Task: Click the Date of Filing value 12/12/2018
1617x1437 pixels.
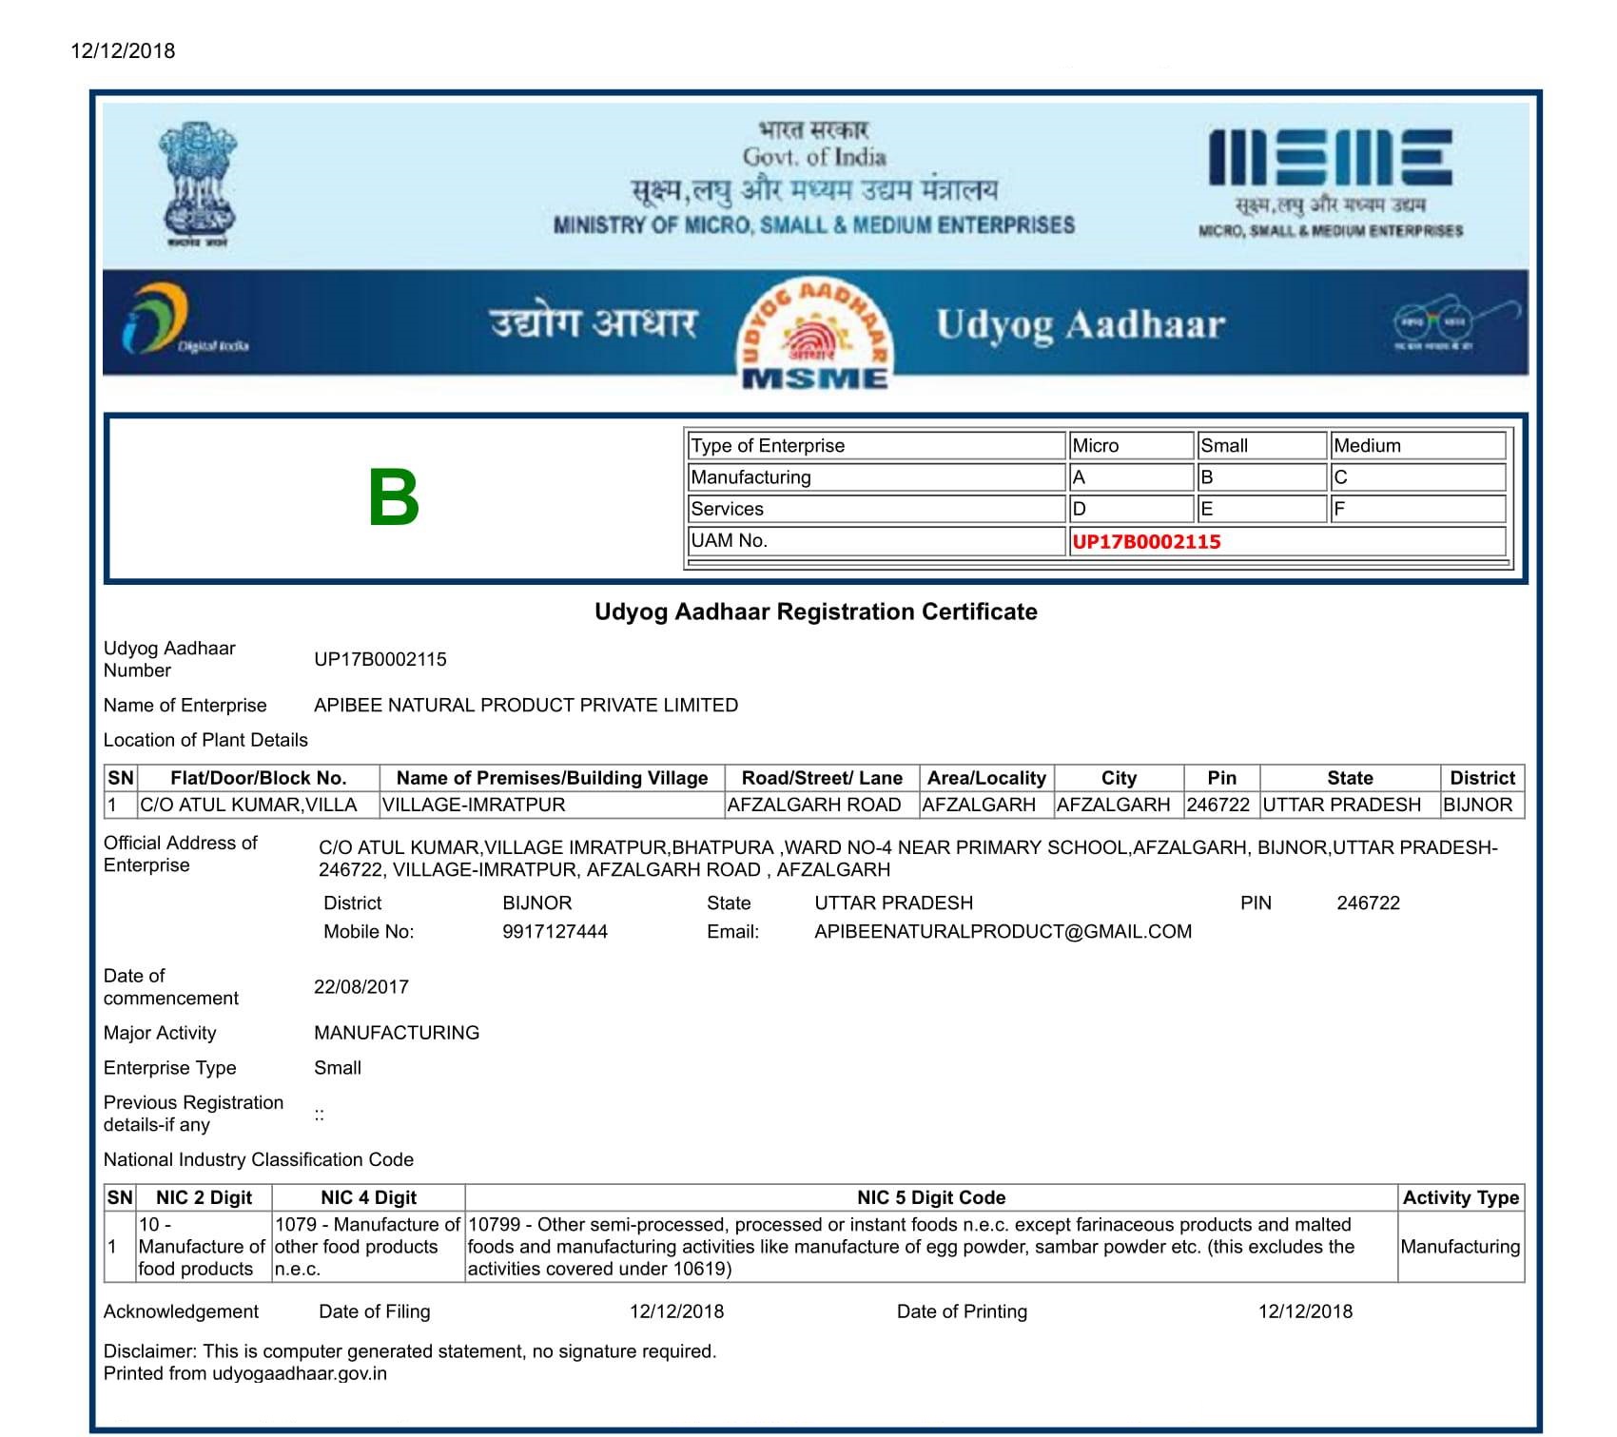Action: pos(676,1311)
